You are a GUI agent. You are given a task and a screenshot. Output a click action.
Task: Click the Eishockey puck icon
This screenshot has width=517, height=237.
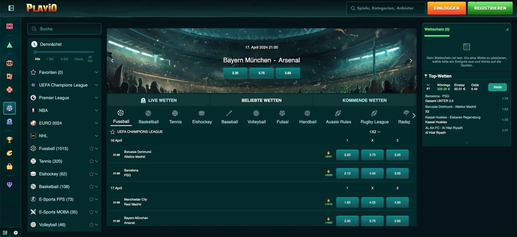[202, 113]
